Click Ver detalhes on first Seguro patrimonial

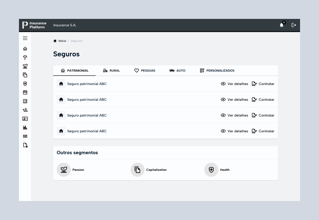[x=235, y=84]
